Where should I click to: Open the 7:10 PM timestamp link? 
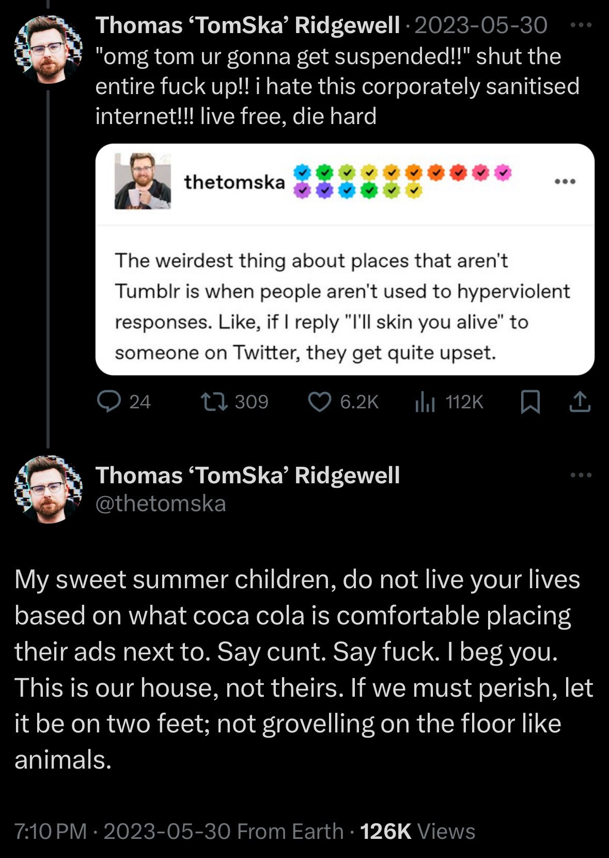(50, 832)
